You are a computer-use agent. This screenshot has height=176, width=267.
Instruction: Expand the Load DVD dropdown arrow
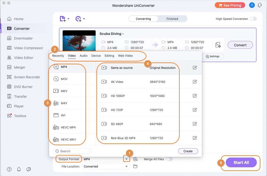84,19
